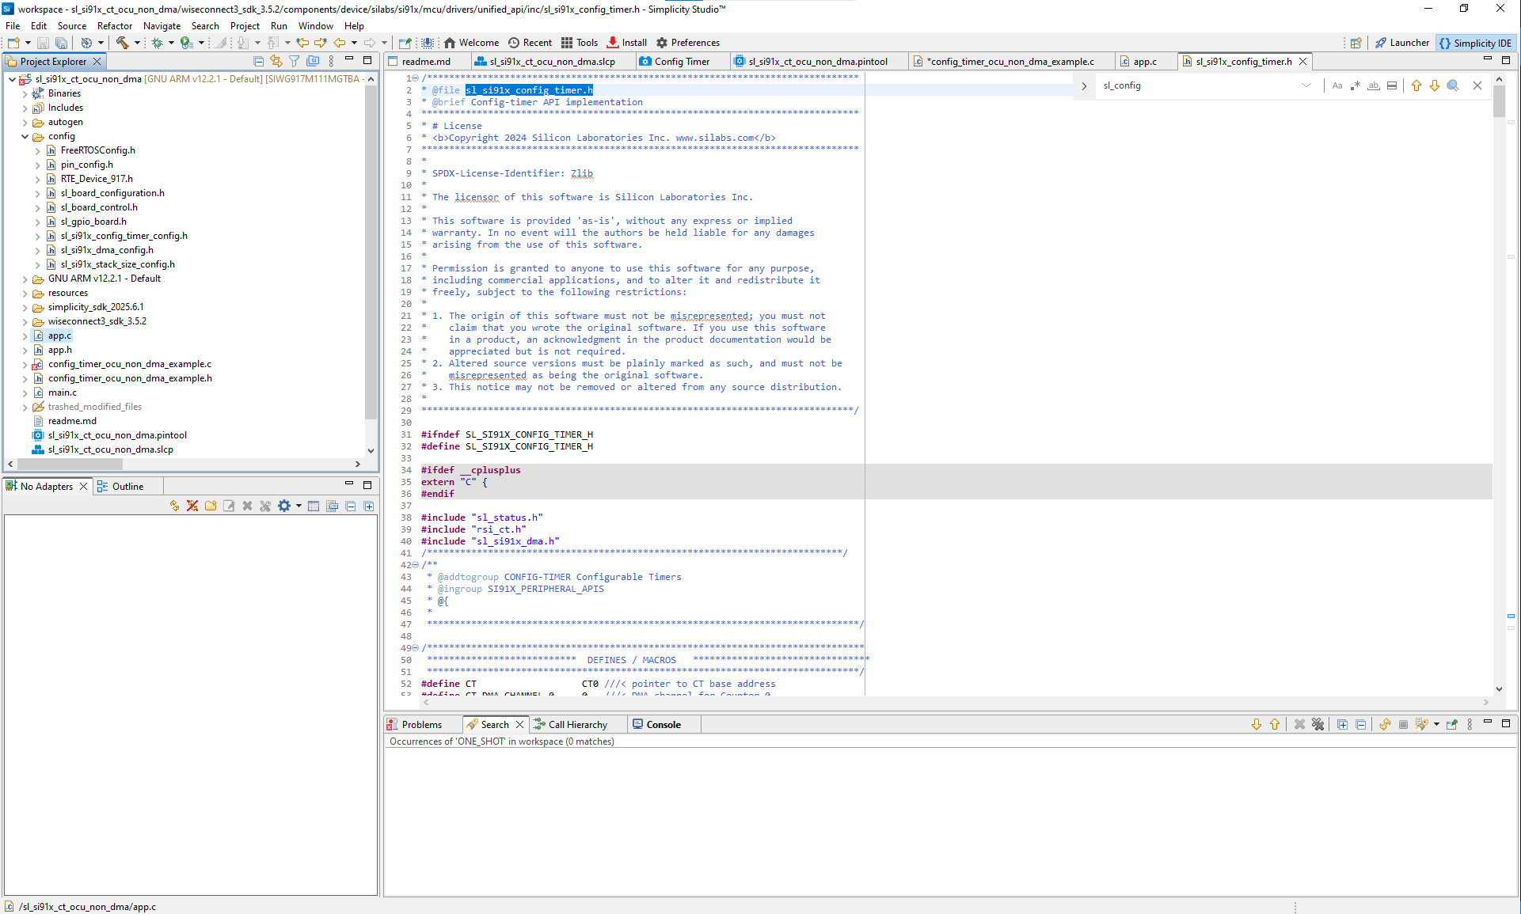This screenshot has height=914, width=1521.
Task: Open Preferences from the toolbar
Action: pos(688,43)
